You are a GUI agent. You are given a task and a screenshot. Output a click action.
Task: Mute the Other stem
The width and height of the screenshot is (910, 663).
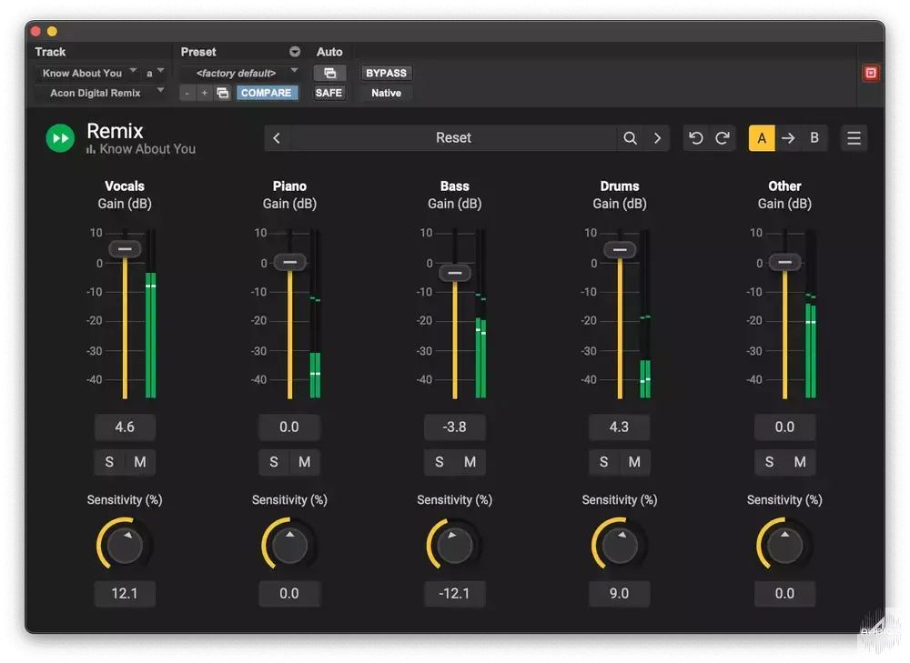(800, 462)
